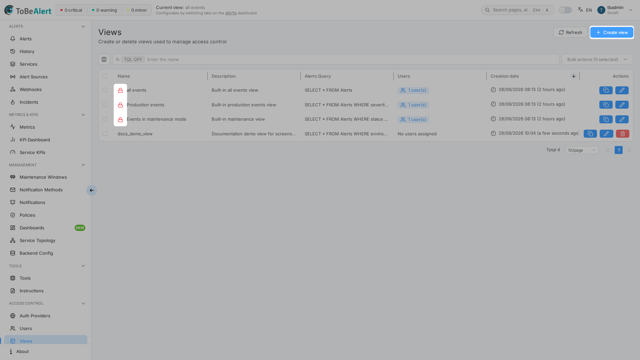Open KPI Dashboard menu item
Screen dimensions: 640x360
[x=46, y=140]
